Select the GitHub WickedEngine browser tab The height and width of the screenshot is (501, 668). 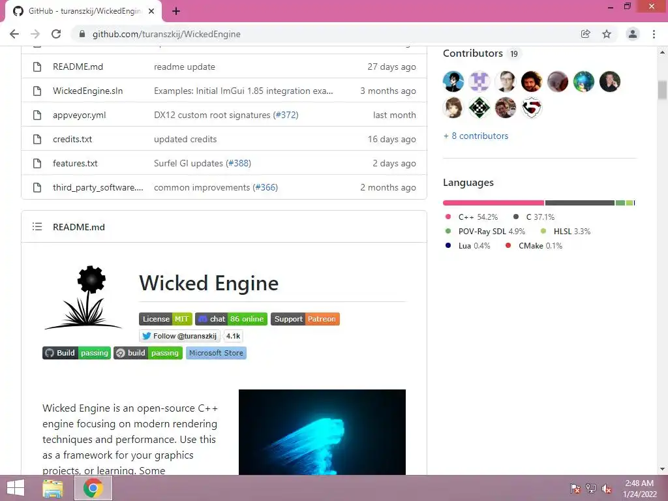coord(83,12)
